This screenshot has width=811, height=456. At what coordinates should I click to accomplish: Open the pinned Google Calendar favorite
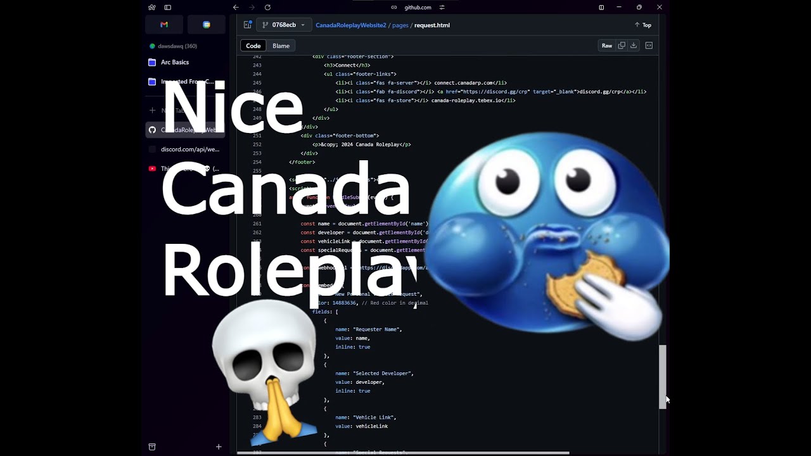(x=207, y=25)
